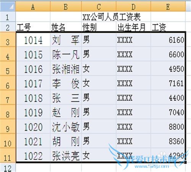The height and width of the screenshot is (172, 191).
Task: Click the name cell 刘 军
Action: [x=66, y=39]
